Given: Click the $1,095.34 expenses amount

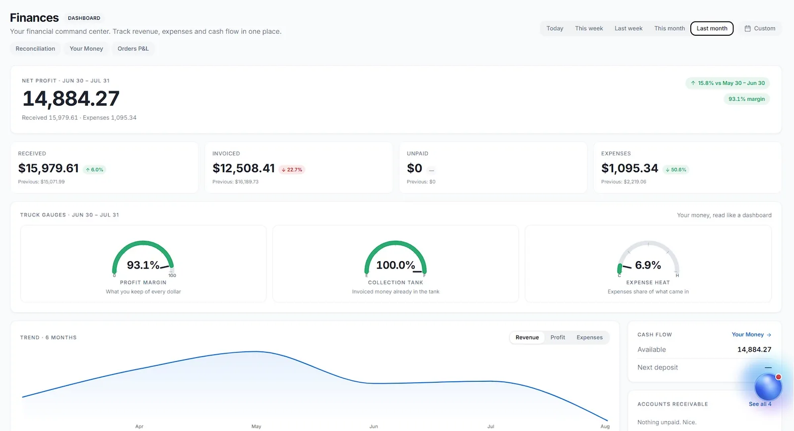Looking at the screenshot, I should pos(630,169).
